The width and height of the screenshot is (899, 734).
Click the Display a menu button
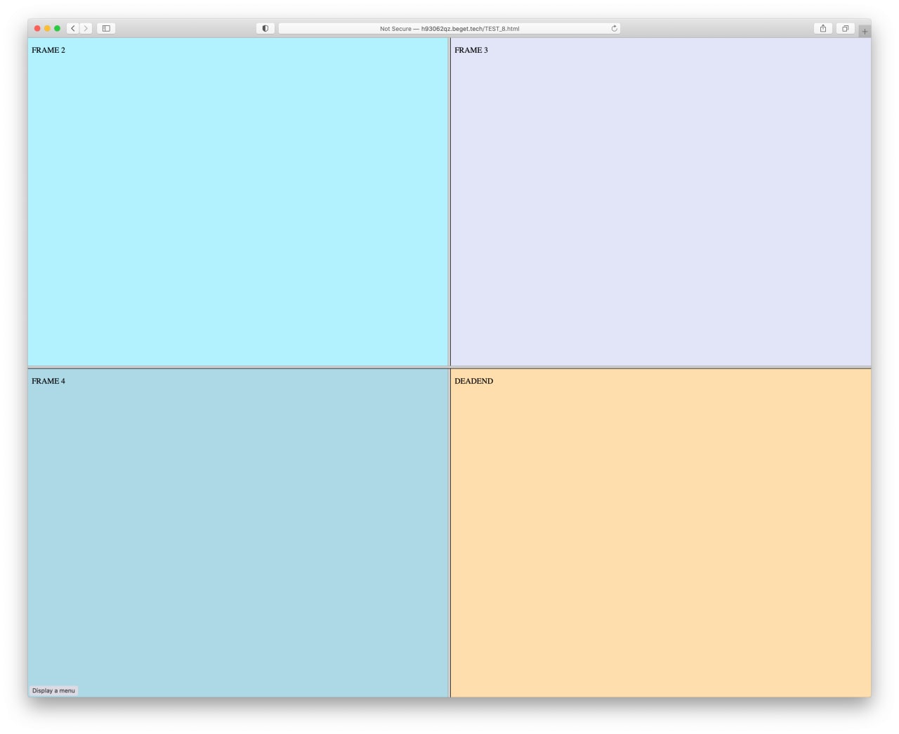click(x=53, y=690)
